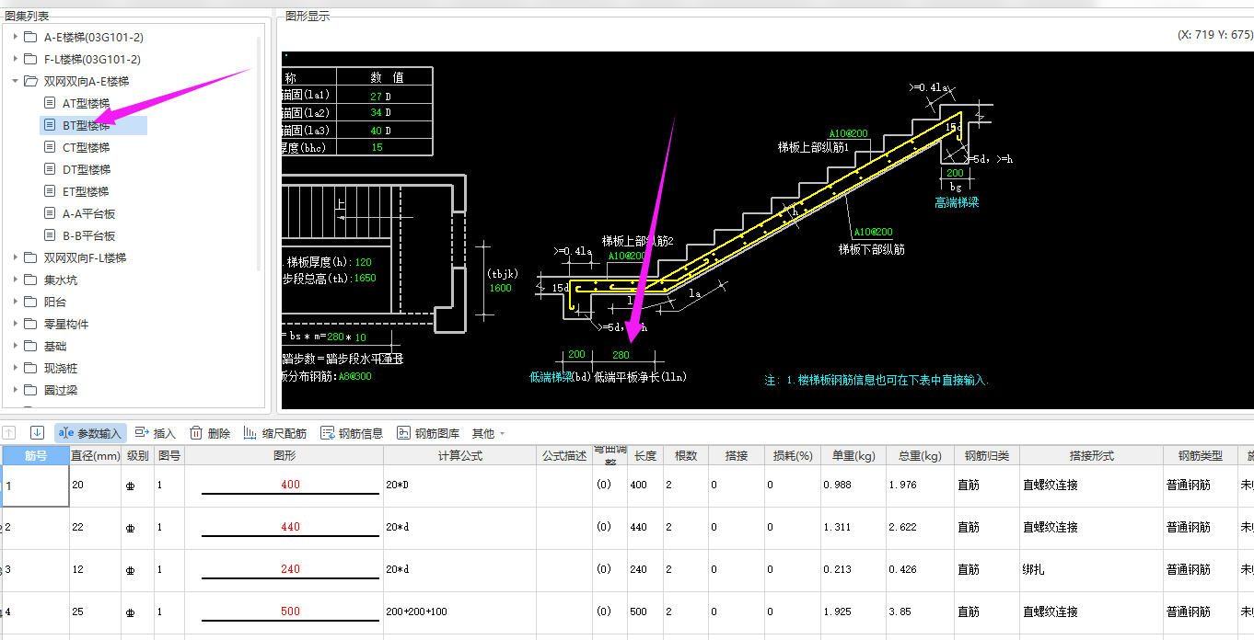The height and width of the screenshot is (640, 1254).
Task: Click the 绑扎 lap type cell
Action: point(1091,570)
